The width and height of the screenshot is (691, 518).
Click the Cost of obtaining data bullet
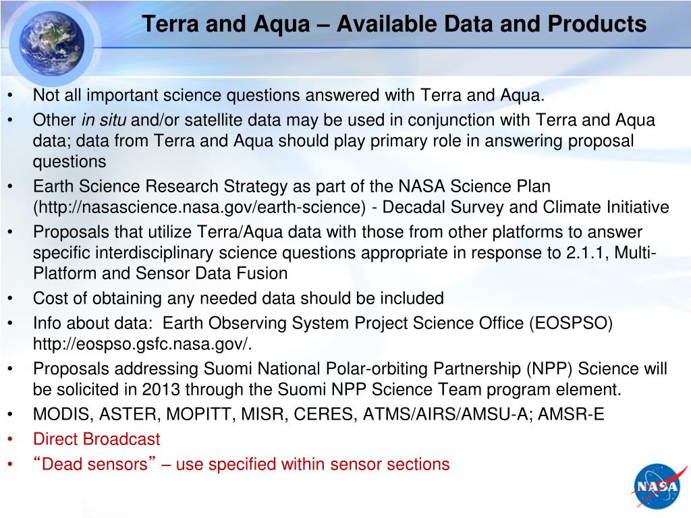coord(238,298)
